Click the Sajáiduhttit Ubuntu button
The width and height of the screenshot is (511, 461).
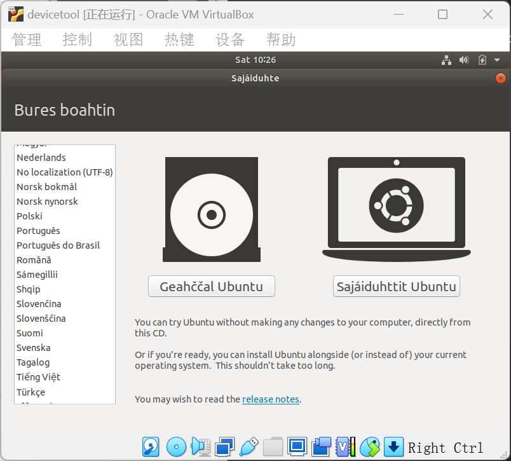point(397,286)
